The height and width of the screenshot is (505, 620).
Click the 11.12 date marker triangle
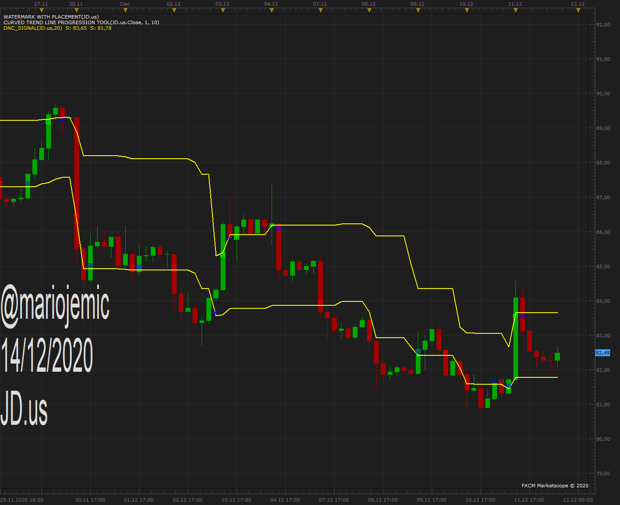click(516, 10)
